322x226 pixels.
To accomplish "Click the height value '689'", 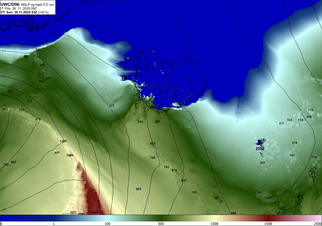I will pyautogui.click(x=233, y=213).
